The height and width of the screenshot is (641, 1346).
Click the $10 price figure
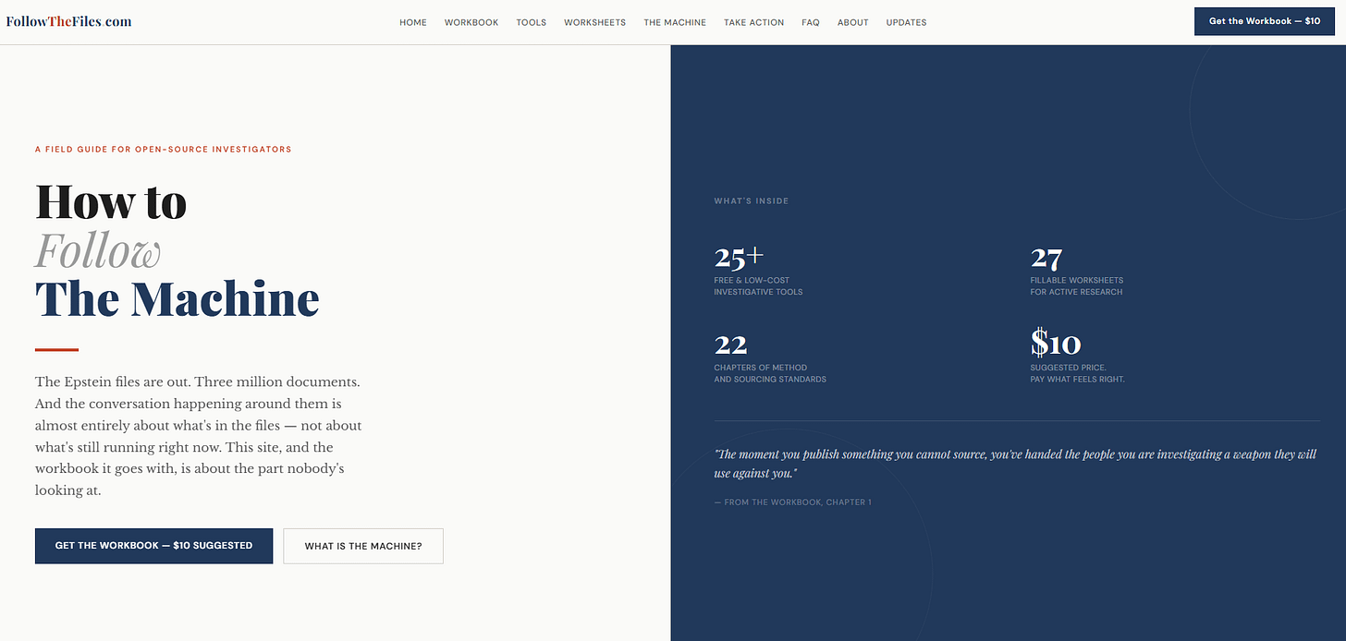pyautogui.click(x=1056, y=344)
